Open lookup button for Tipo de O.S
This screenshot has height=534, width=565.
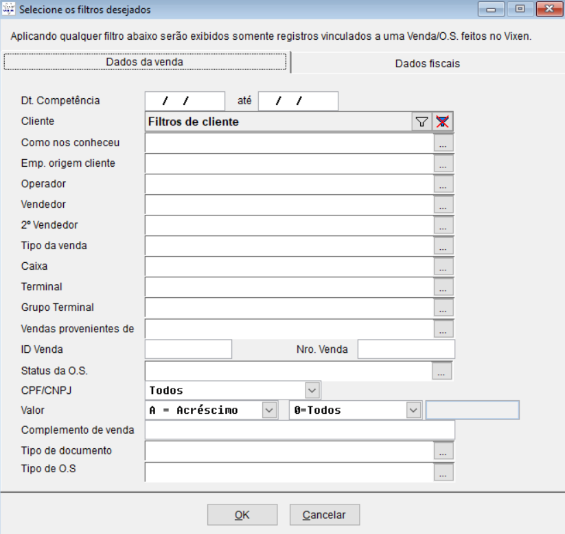pos(443,472)
